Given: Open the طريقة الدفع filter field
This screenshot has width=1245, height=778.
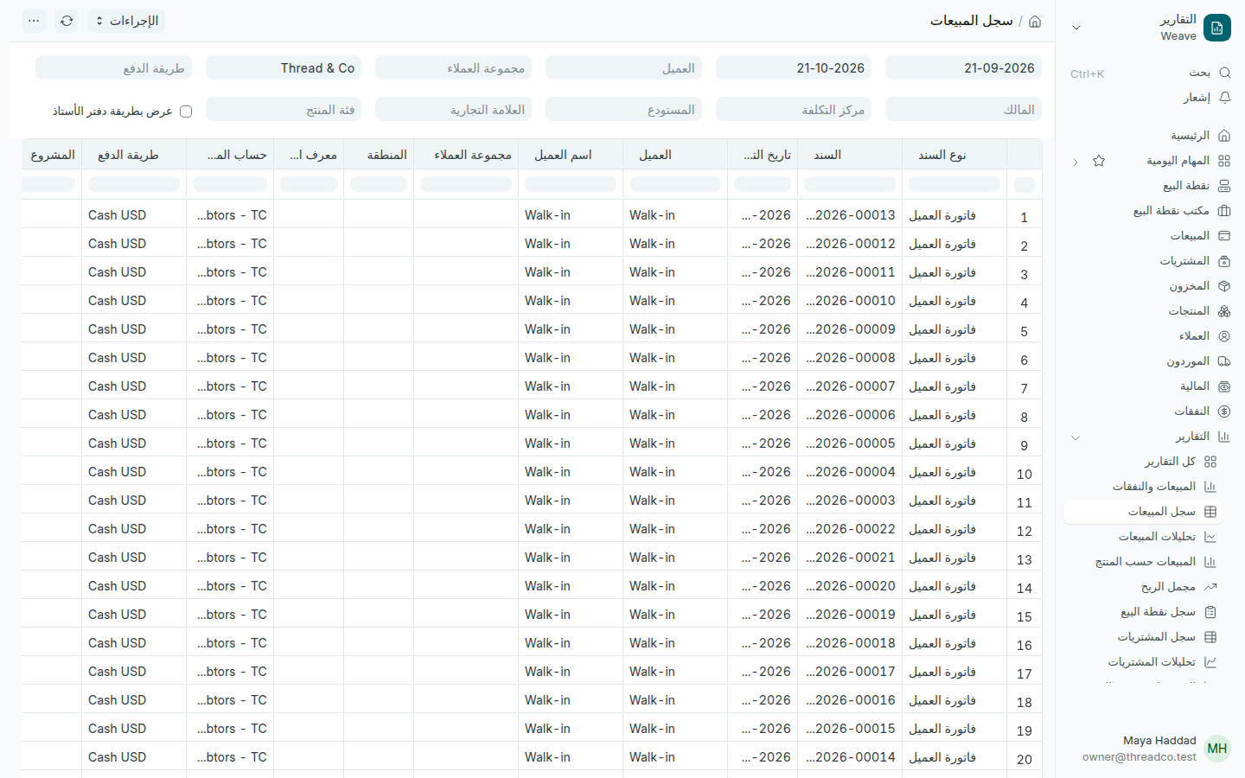Looking at the screenshot, I should click(113, 68).
